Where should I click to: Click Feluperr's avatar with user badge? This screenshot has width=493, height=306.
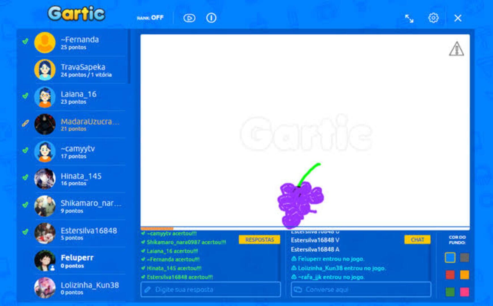(45, 260)
